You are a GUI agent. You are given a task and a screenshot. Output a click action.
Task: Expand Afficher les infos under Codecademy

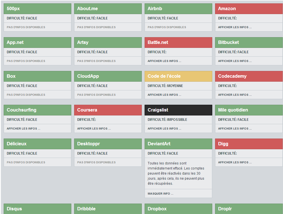click(235, 95)
